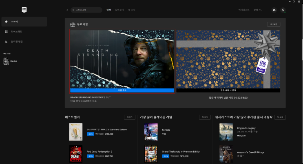Image resolution: width=303 pixels, height=164 pixels.
Task: Click the 베스트셀러 section heading
Action: tap(72, 117)
